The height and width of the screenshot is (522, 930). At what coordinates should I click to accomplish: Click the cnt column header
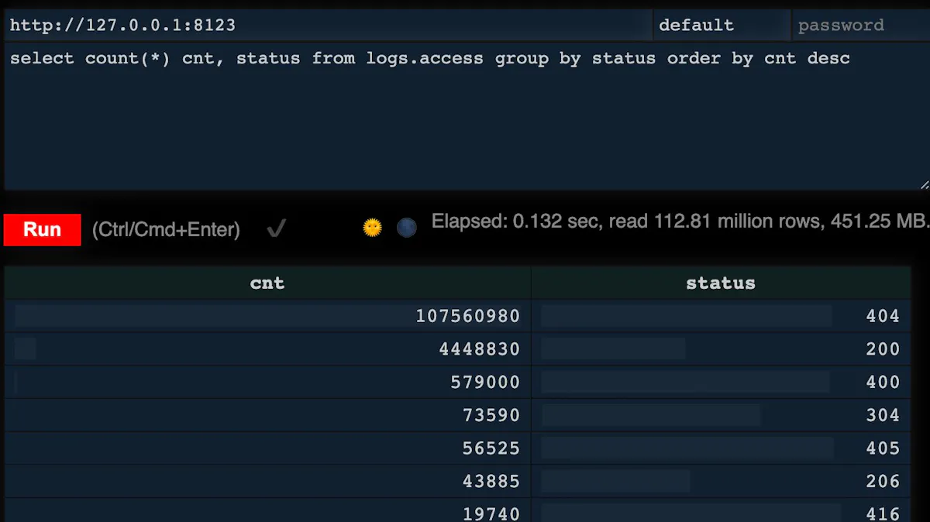tap(267, 283)
